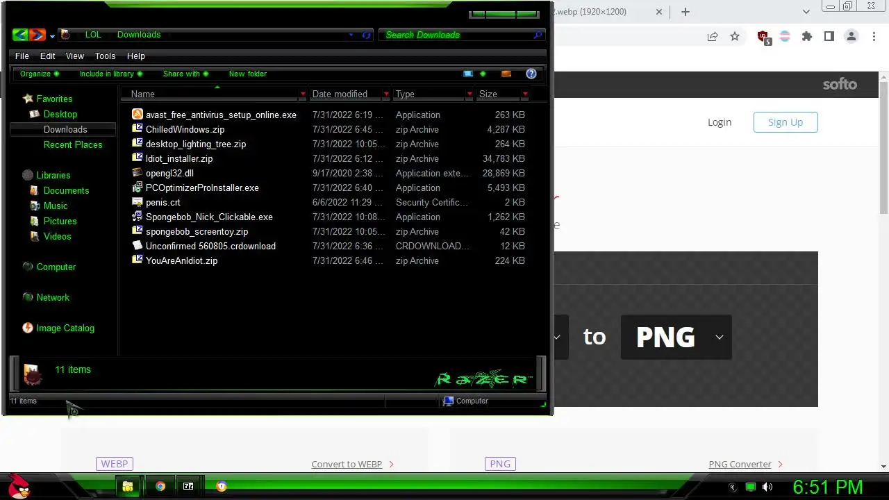Select the Spongebob_Nick_Clickable.exe icon

138,217
